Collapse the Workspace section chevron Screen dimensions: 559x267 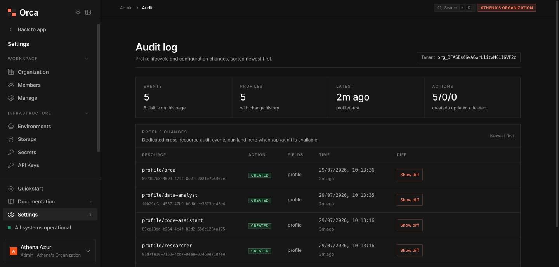pyautogui.click(x=87, y=59)
